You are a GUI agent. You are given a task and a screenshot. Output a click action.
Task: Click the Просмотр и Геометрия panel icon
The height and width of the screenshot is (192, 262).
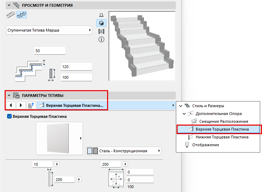(x=16, y=5)
